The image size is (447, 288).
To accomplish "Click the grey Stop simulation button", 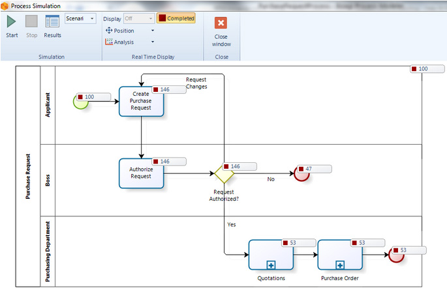I will point(31,22).
